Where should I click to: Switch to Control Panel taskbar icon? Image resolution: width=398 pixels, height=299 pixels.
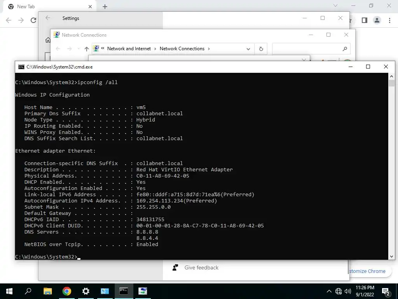105,291
